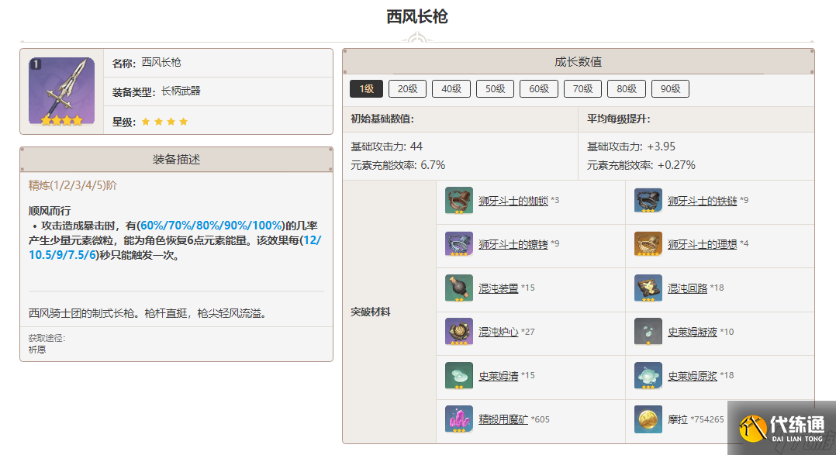Viewport: 836px width, 455px height.
Task: Switch to the 20级 level tab
Action: (x=407, y=88)
